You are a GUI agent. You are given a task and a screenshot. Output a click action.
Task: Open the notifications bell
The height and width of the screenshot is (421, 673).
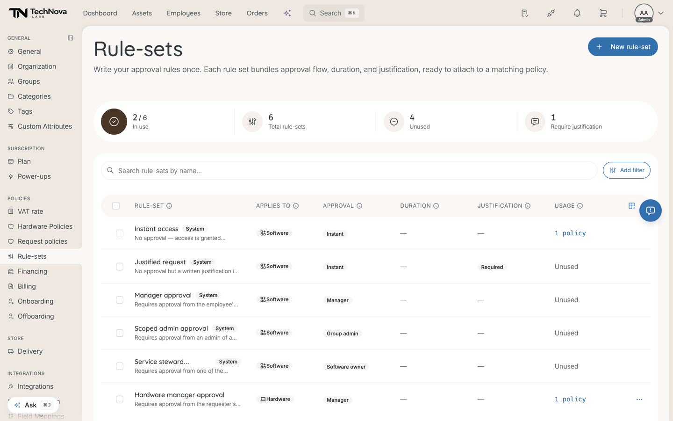(577, 13)
